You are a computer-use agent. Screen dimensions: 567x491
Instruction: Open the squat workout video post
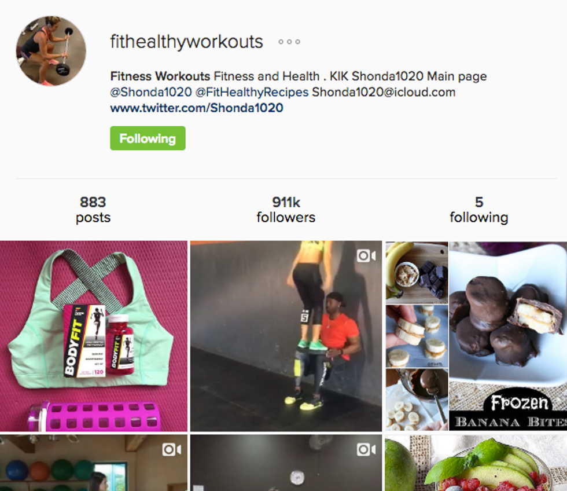(x=286, y=336)
